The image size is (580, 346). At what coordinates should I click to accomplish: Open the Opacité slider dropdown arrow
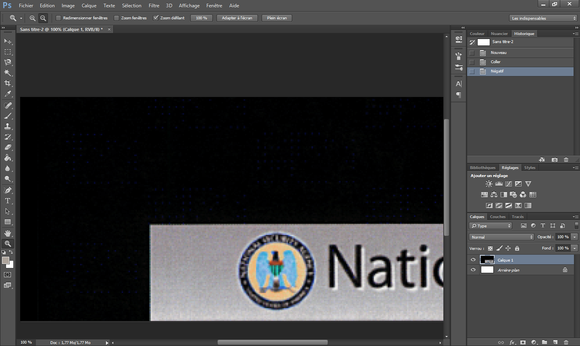click(575, 237)
